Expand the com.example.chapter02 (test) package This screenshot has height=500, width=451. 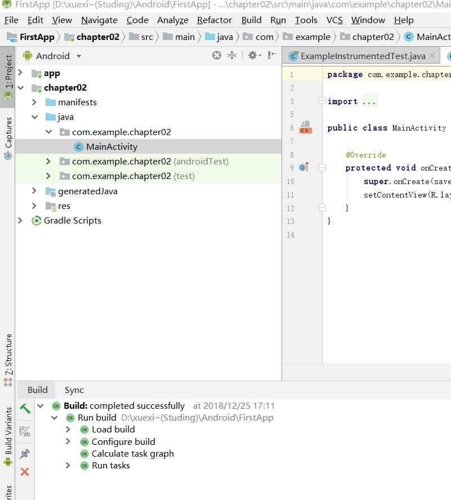(48, 176)
